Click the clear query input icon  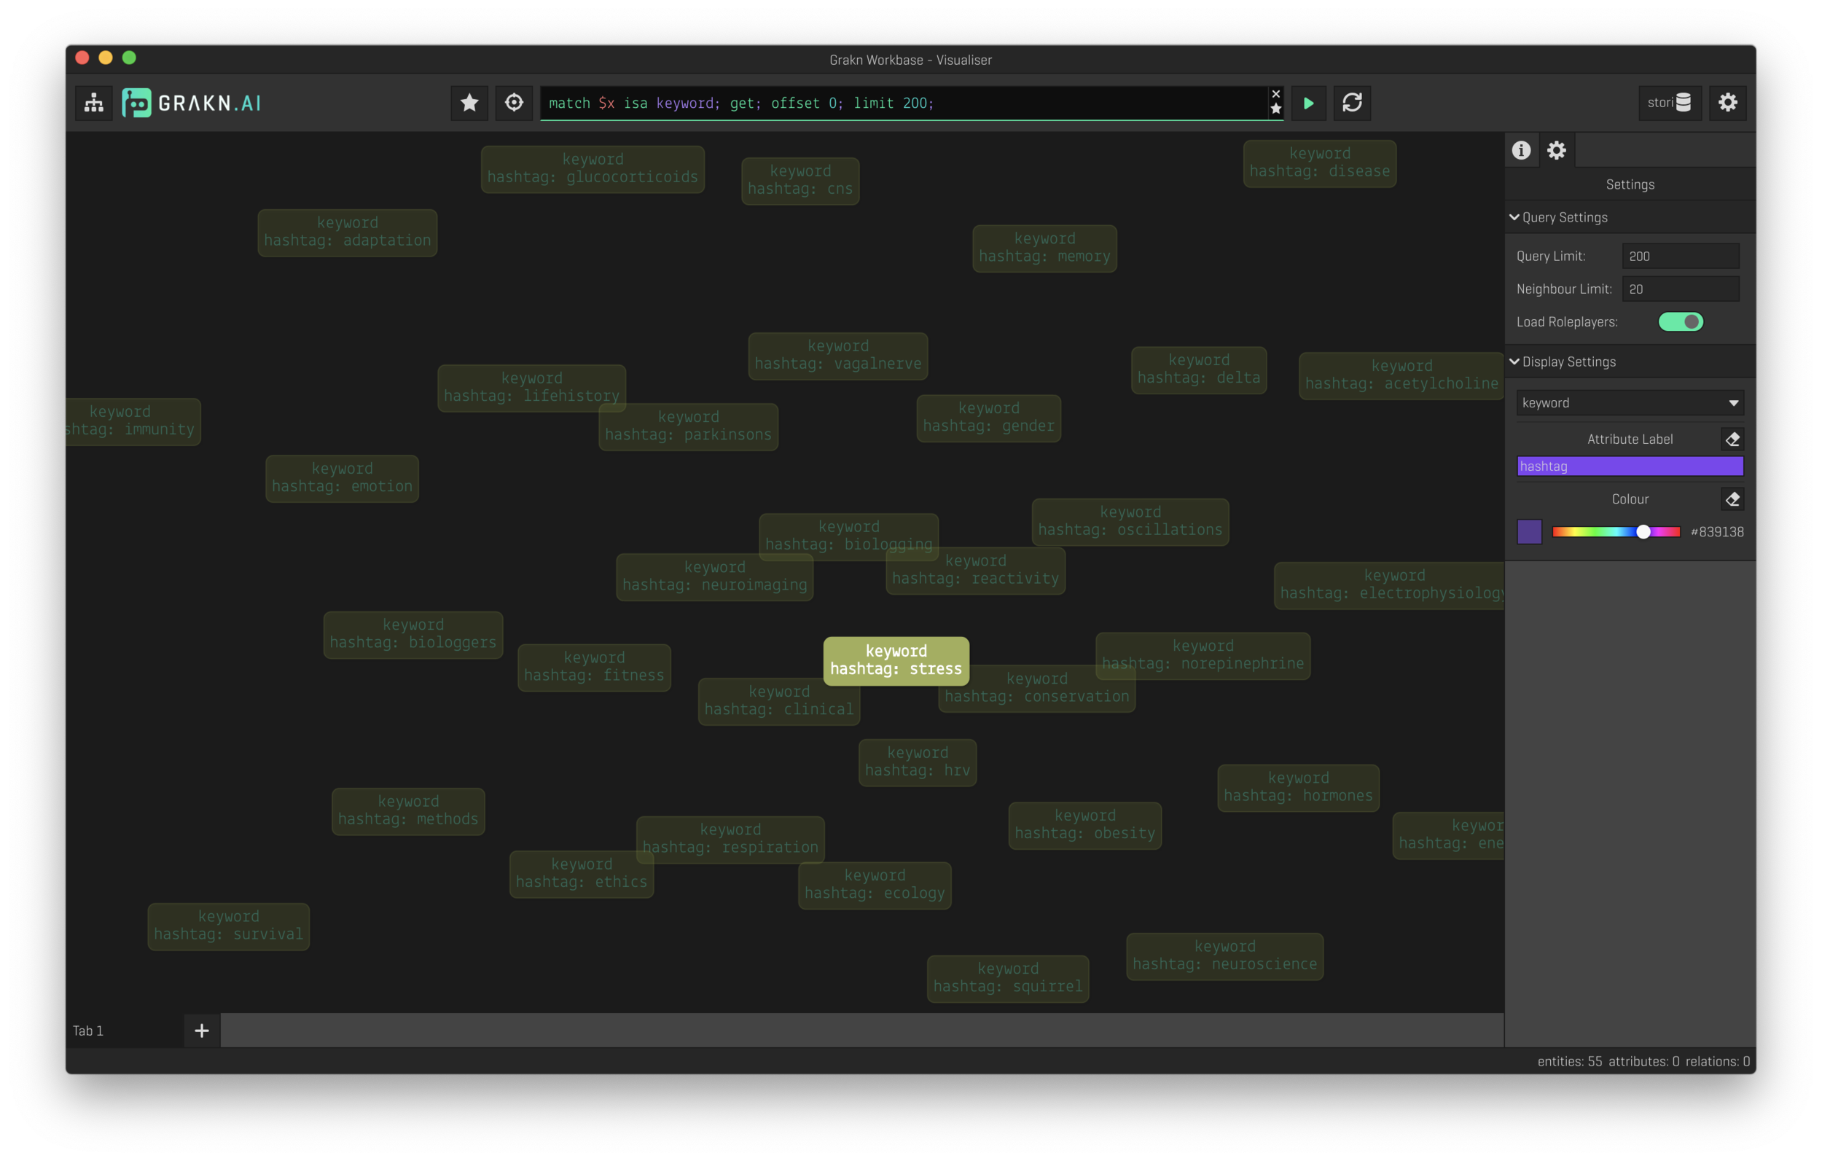(x=1275, y=94)
